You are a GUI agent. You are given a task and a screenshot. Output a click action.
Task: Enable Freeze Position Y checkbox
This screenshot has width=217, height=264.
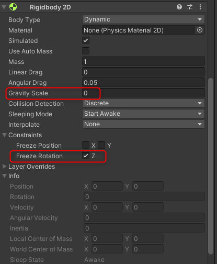101,145
